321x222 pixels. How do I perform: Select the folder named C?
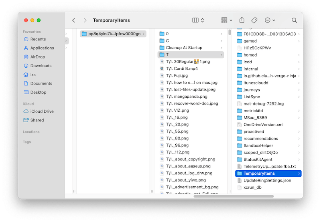(x=191, y=41)
